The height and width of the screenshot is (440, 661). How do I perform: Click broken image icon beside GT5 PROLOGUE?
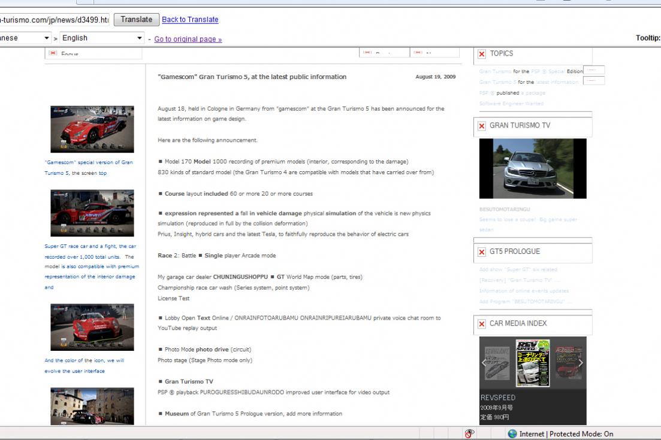click(482, 252)
